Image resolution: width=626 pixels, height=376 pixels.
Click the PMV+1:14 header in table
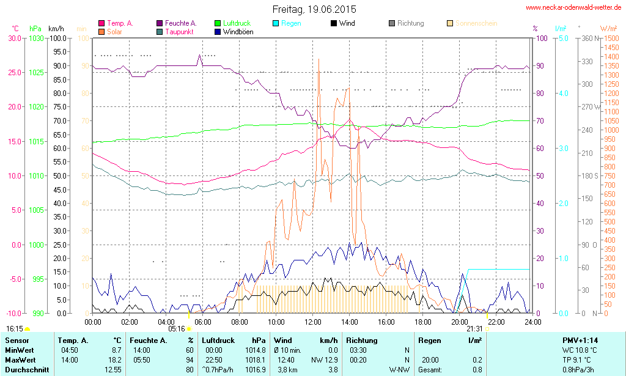pos(580,341)
